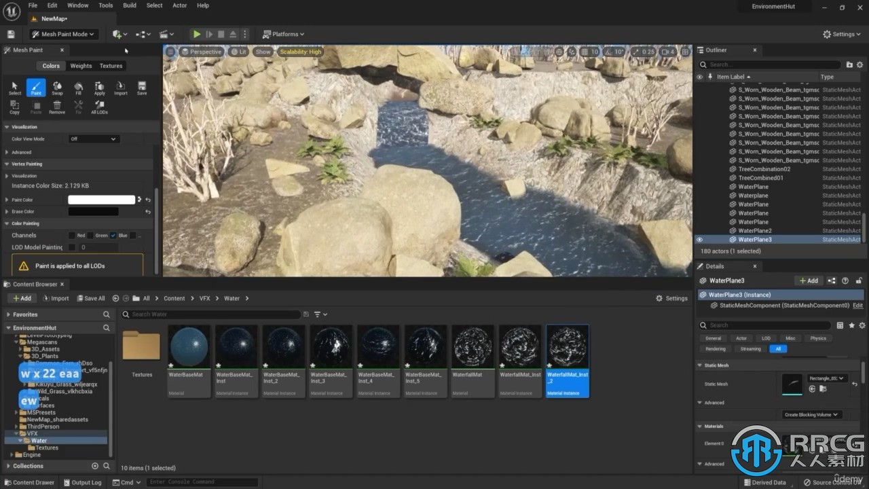Toggle the Lit view mode button

[x=239, y=52]
